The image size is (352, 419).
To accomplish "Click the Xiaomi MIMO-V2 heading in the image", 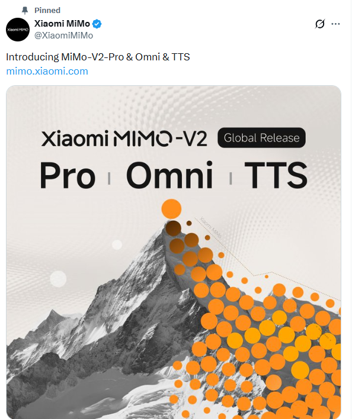I will point(124,138).
